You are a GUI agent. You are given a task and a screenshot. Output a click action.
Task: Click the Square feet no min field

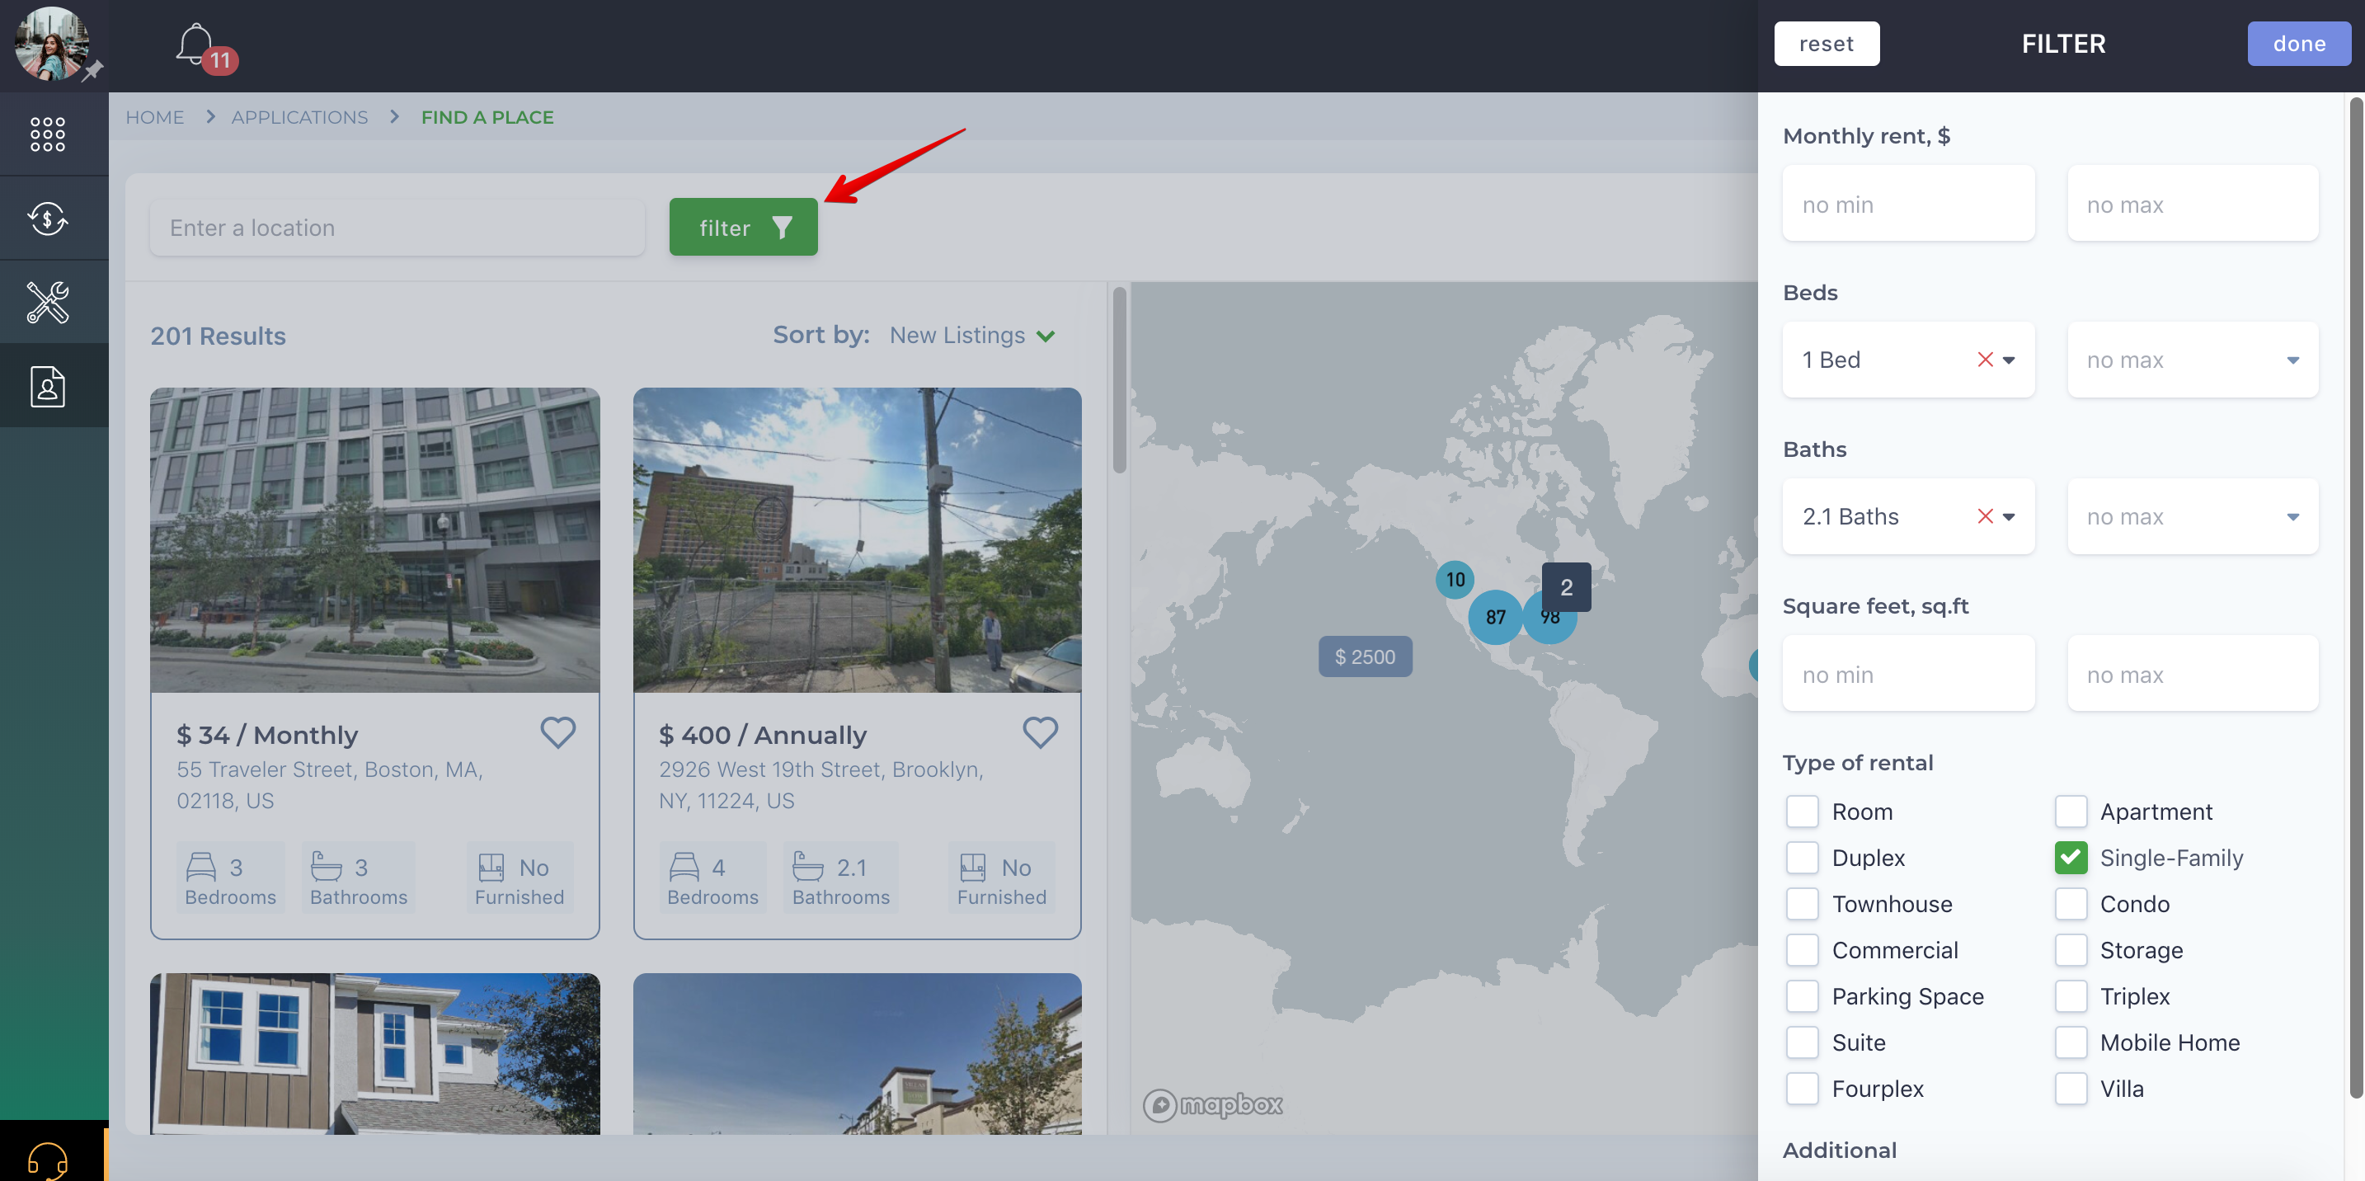(x=1908, y=673)
